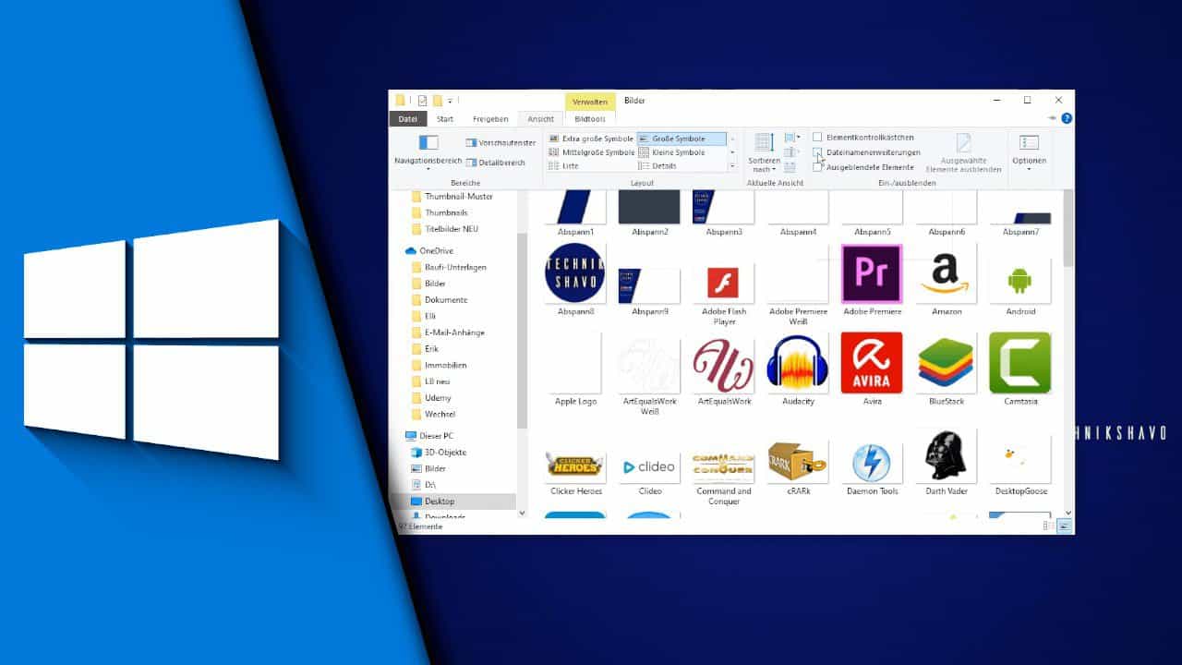
Task: Switch to the Freigeben ribbon tab
Action: point(490,119)
